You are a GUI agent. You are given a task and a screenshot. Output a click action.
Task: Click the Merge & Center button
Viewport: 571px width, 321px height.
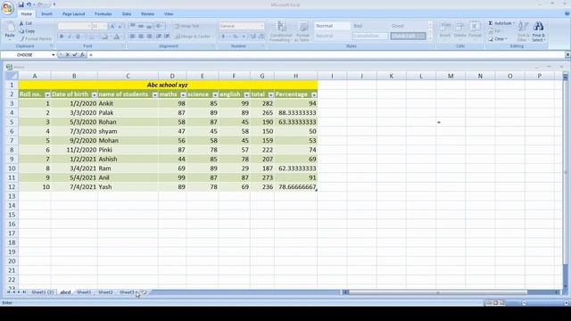click(x=193, y=37)
